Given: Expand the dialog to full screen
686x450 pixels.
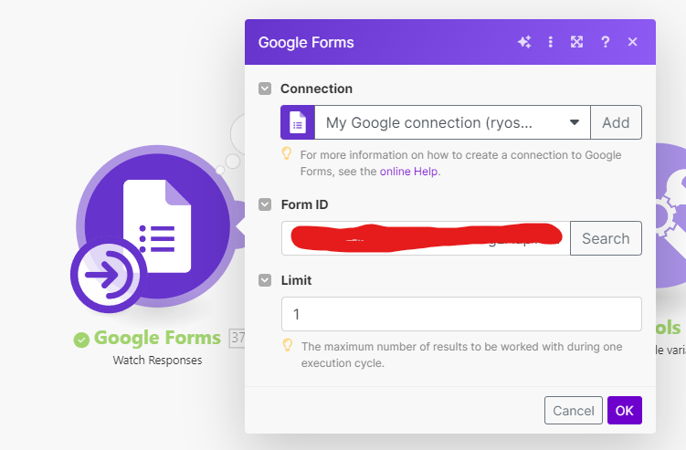Looking at the screenshot, I should [577, 42].
